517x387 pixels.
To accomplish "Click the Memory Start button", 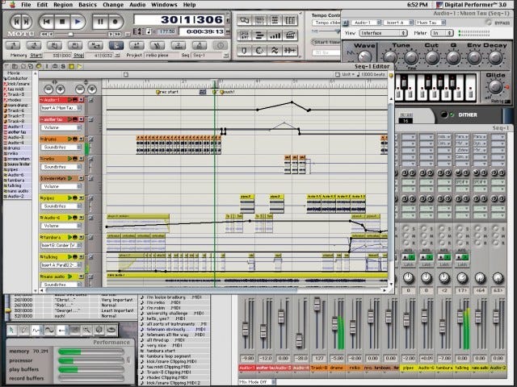I will point(36,56).
